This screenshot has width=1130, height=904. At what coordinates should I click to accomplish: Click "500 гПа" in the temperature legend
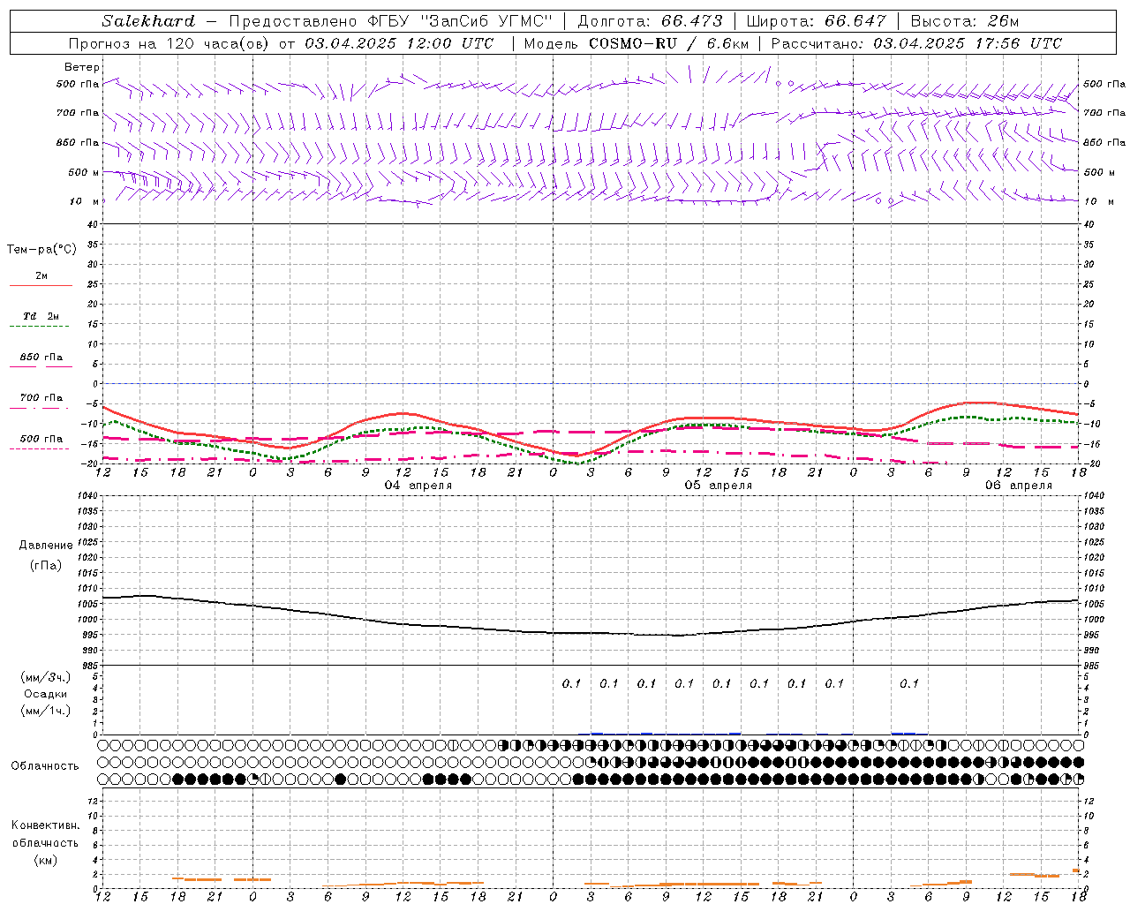41,439
